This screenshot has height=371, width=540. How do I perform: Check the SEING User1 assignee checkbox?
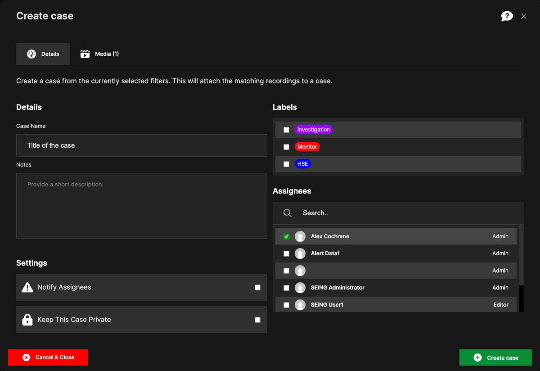click(x=286, y=305)
